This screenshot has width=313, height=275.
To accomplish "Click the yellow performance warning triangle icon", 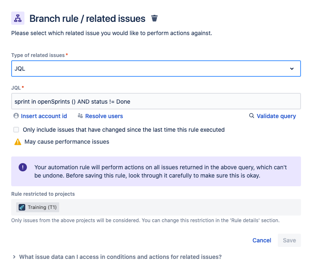I will point(18,142).
